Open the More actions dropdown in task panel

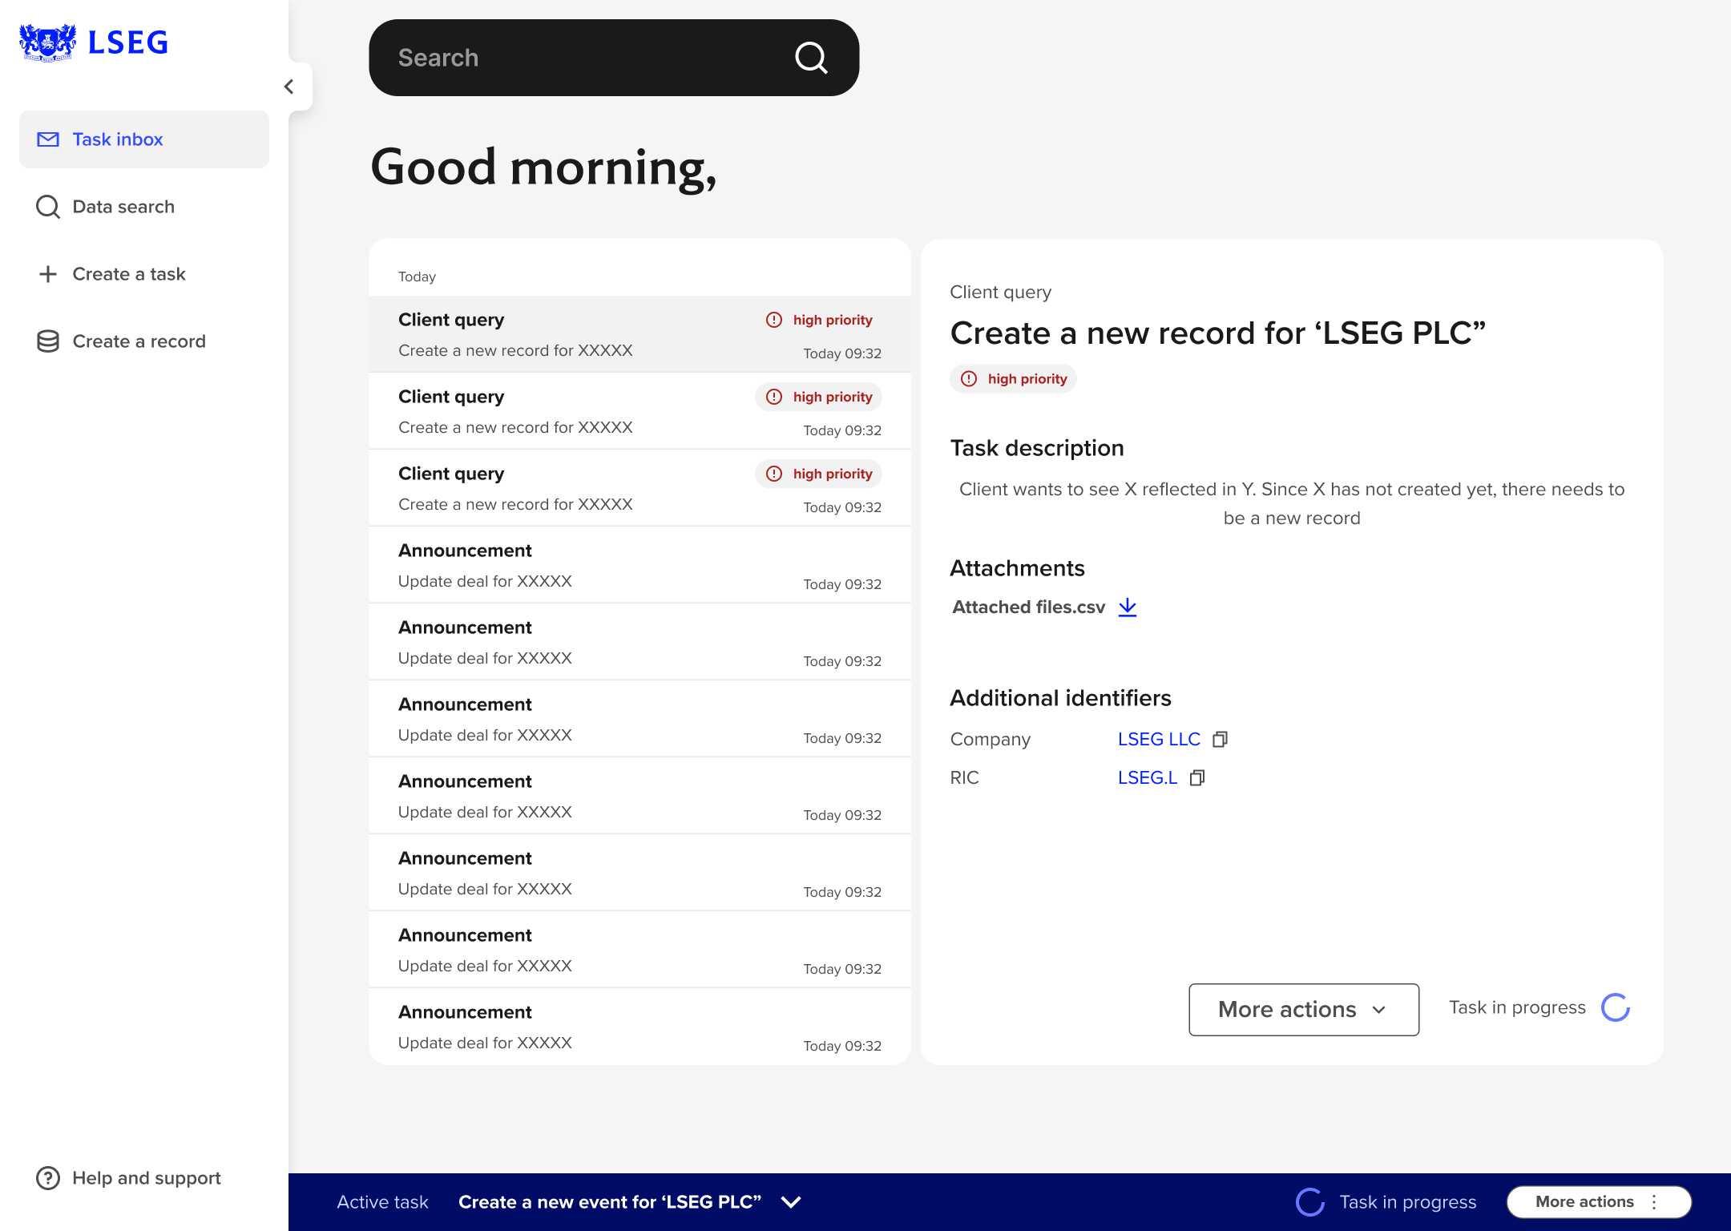pos(1302,1009)
